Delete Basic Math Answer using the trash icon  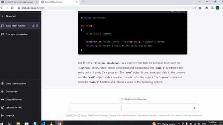pyautogui.click(x=37, y=26)
